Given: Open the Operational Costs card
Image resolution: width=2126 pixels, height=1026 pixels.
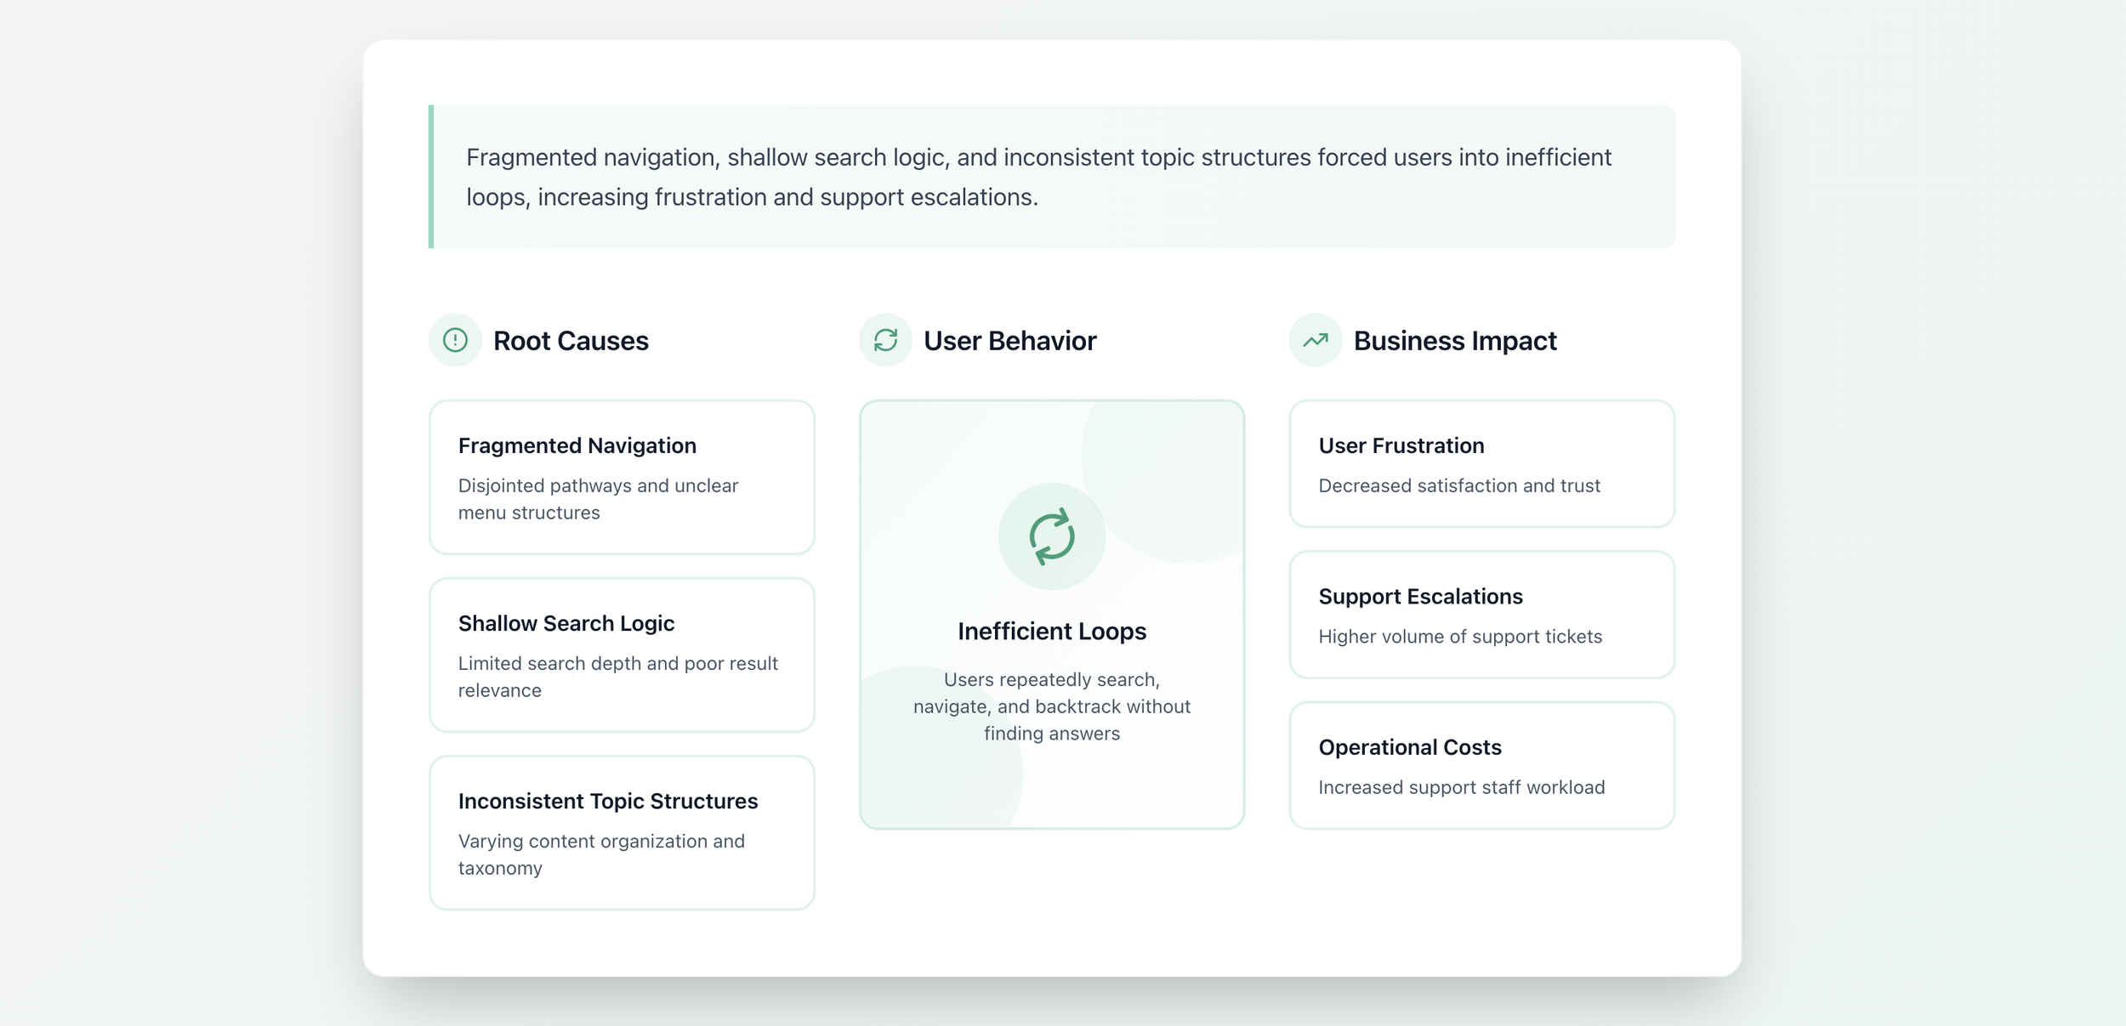Looking at the screenshot, I should tap(1481, 765).
